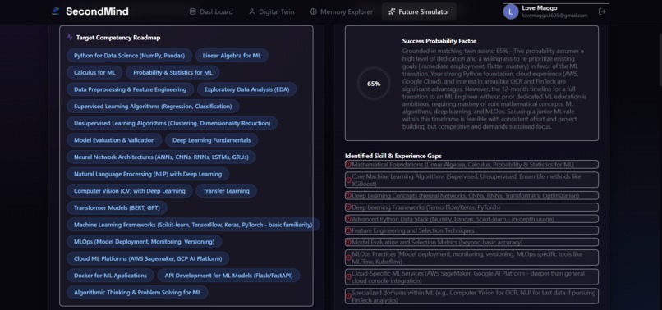Select Computer Vision (CV) with Deep Learning chip
This screenshot has width=662, height=310.
pyautogui.click(x=130, y=190)
